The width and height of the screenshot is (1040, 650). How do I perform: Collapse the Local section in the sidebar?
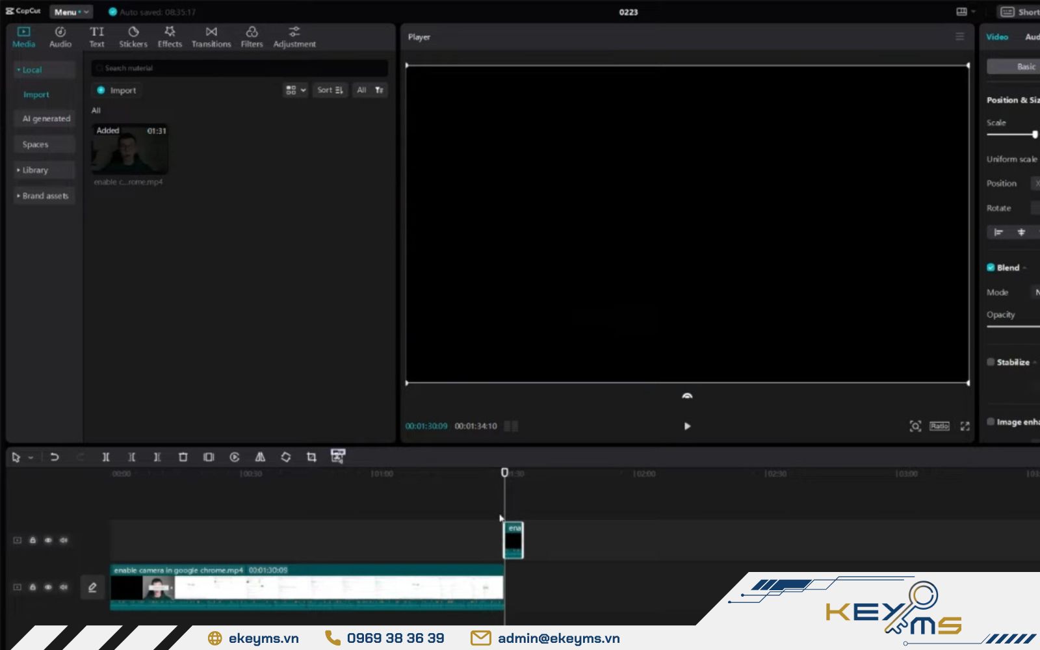point(31,70)
